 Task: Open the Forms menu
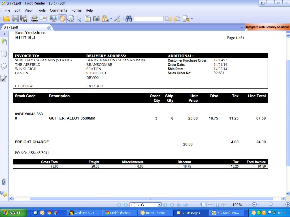(76, 10)
